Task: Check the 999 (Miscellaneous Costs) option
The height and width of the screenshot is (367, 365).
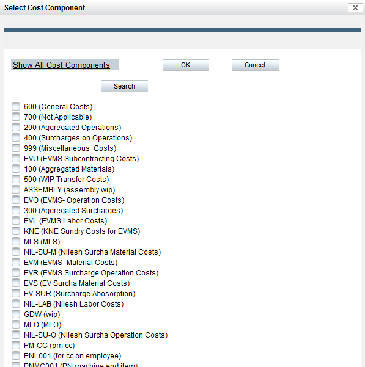Action: 16,148
